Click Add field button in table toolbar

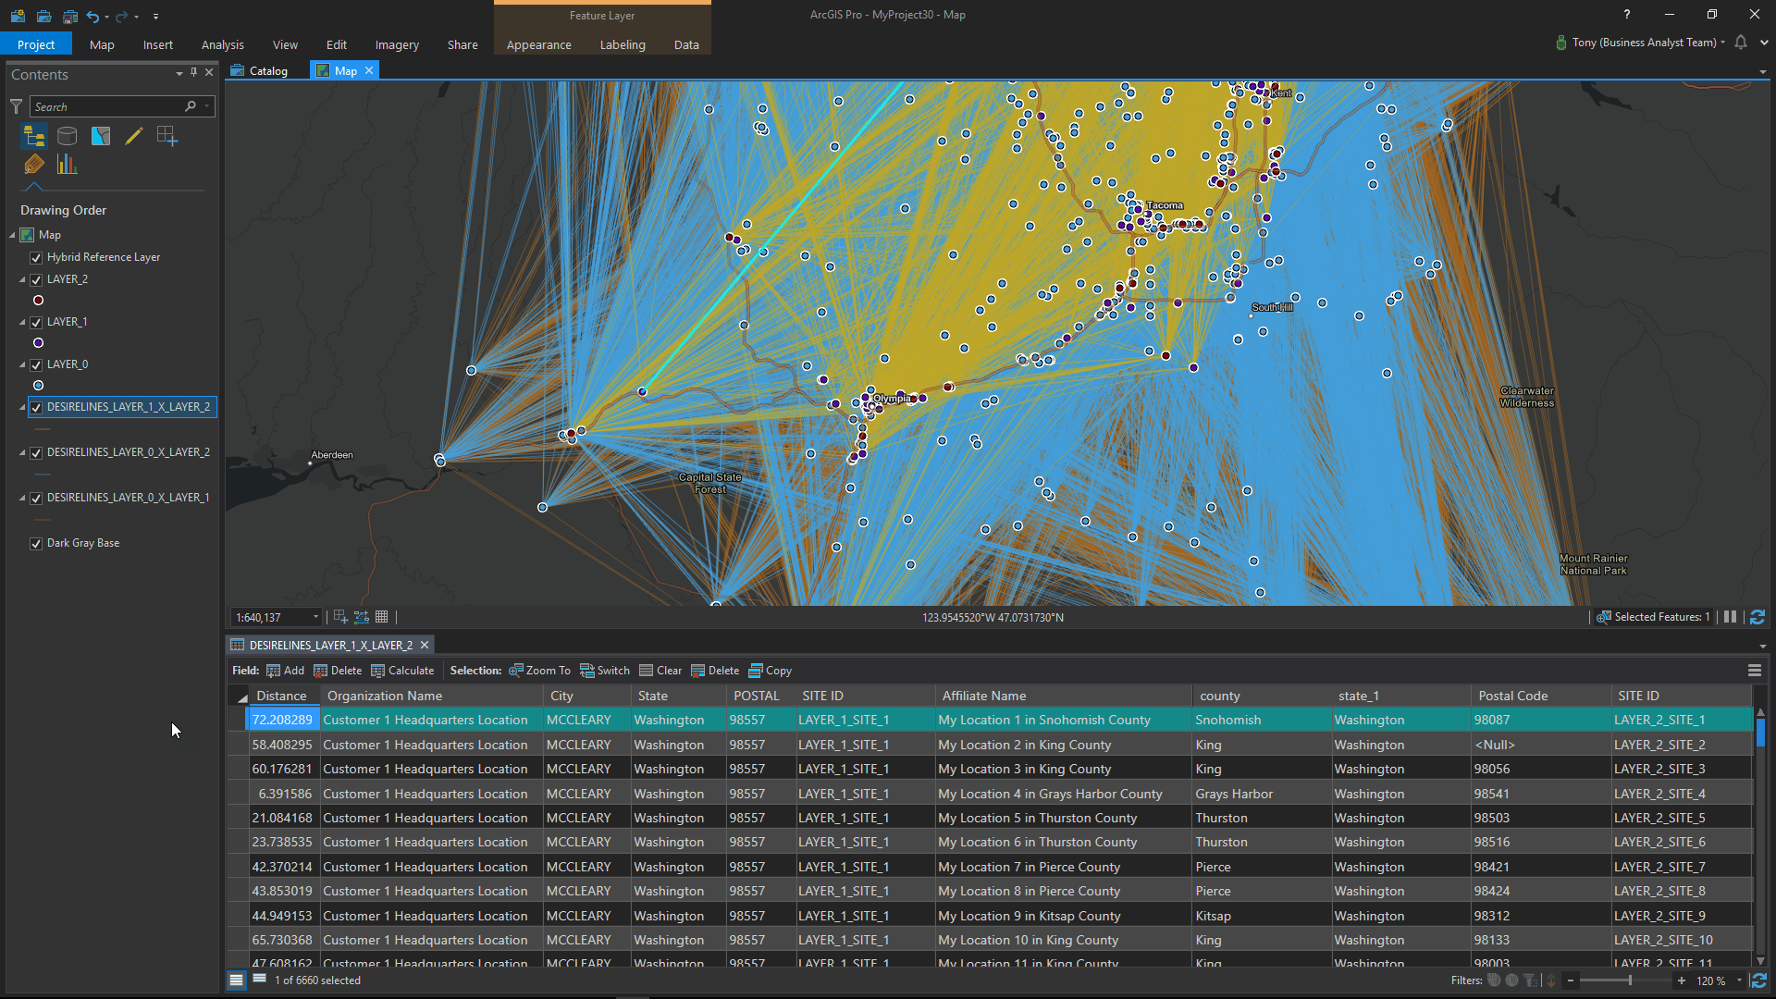pos(285,671)
